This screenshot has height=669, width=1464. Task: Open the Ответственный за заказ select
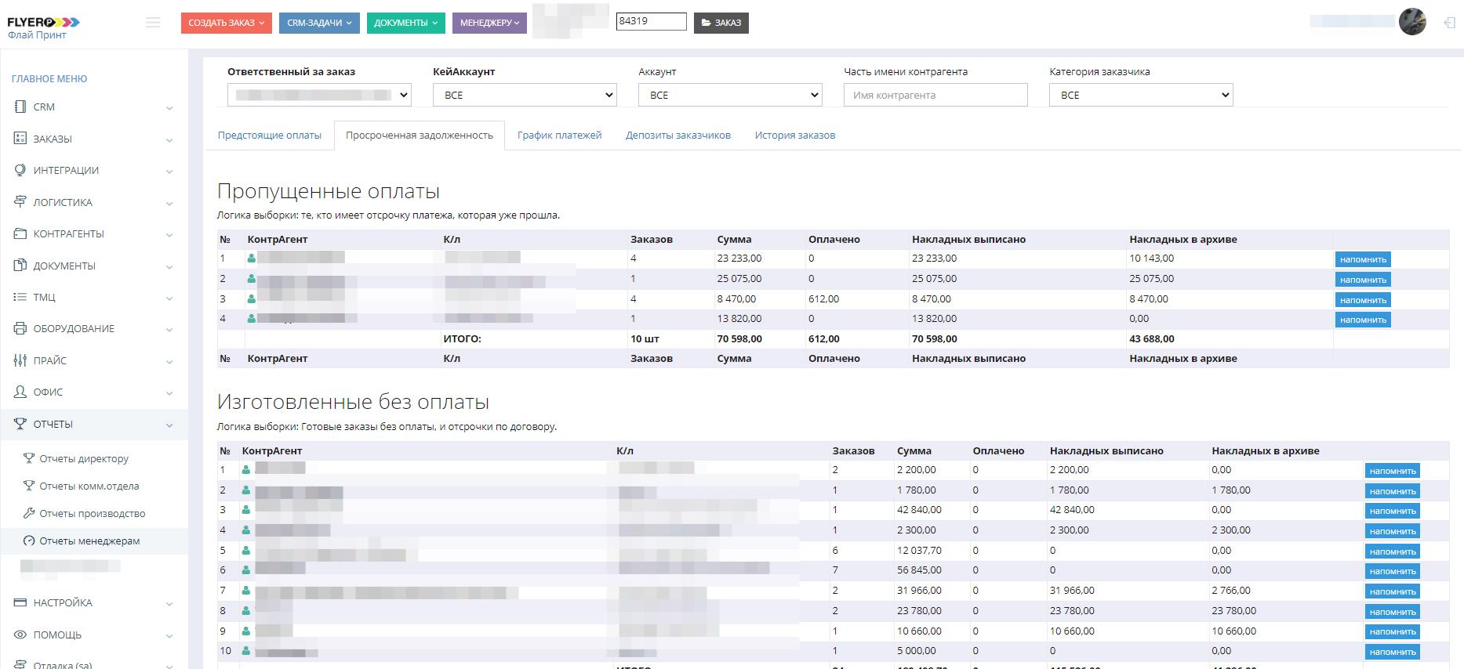point(319,95)
